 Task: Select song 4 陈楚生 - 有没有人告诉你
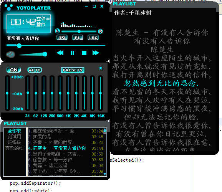pos(66,148)
